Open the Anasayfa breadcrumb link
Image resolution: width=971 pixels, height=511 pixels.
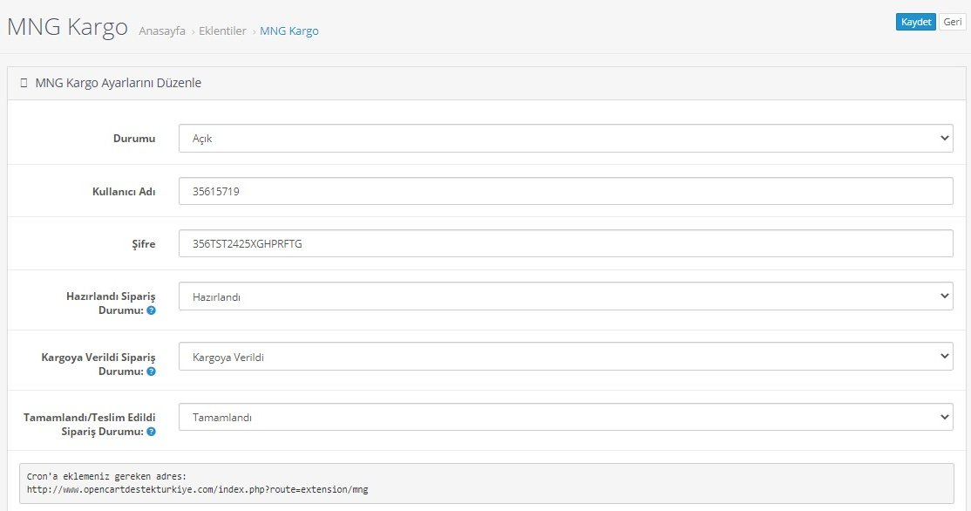tap(161, 31)
